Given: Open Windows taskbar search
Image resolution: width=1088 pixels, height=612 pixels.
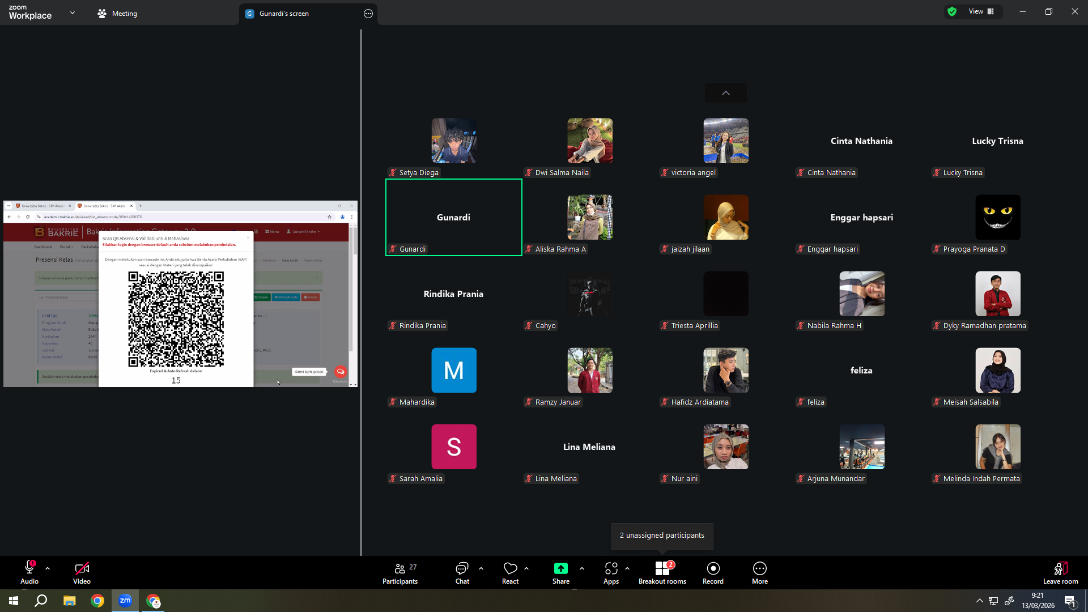Looking at the screenshot, I should pyautogui.click(x=41, y=601).
